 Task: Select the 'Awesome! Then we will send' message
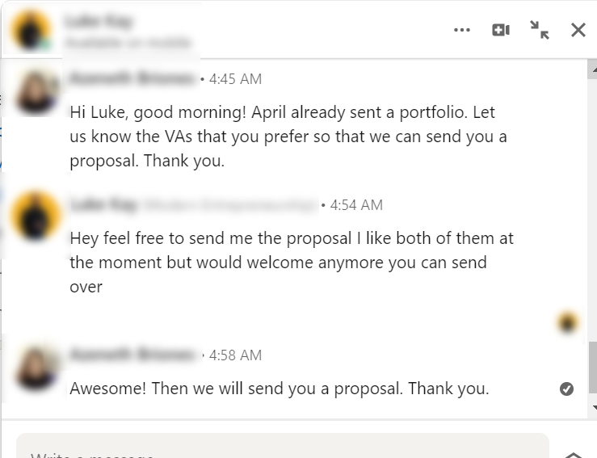click(x=279, y=389)
